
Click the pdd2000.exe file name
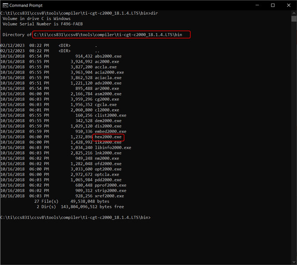click(x=108, y=180)
